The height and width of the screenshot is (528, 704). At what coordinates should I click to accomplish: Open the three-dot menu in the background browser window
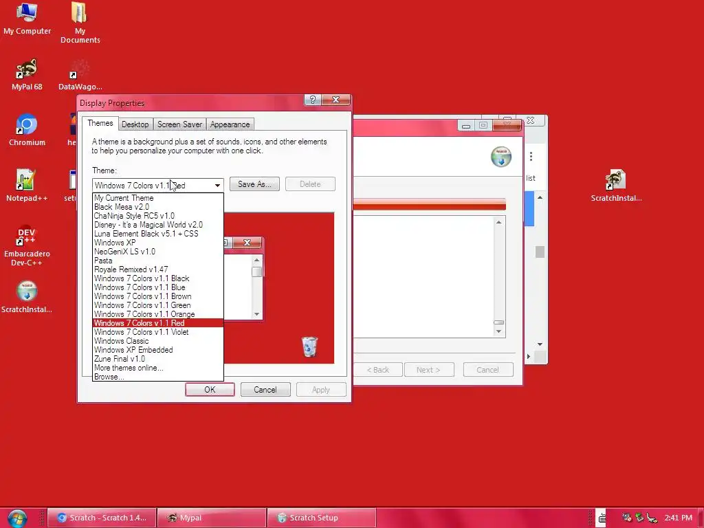[531, 156]
